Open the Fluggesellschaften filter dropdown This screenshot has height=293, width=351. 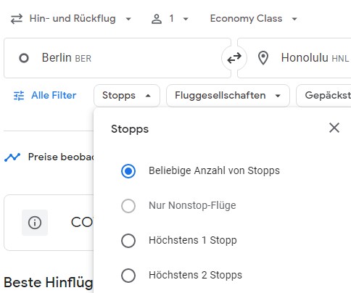[x=228, y=96]
